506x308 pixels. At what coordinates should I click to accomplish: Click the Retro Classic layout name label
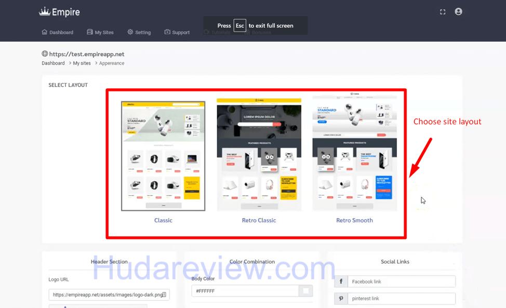coord(259,220)
